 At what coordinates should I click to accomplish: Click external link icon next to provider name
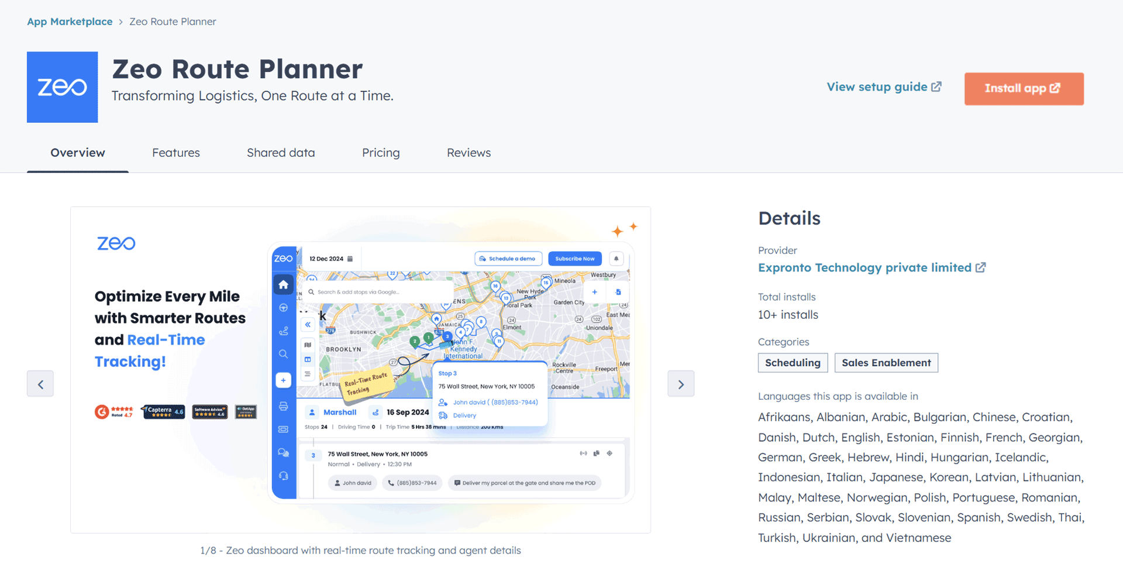point(981,267)
